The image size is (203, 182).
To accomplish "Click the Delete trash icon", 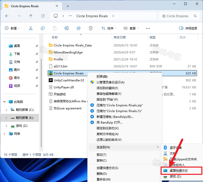I will point(91,28).
